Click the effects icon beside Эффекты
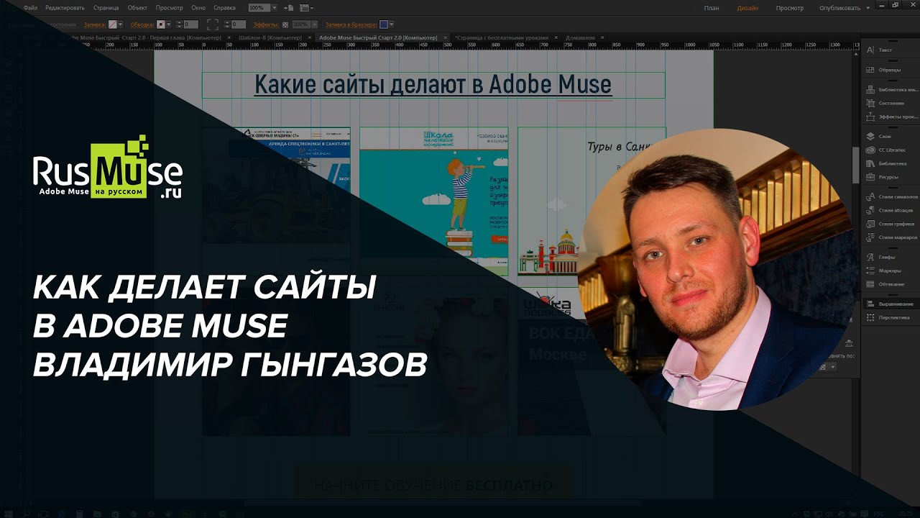Screen dimensions: 920x518 click(x=285, y=24)
